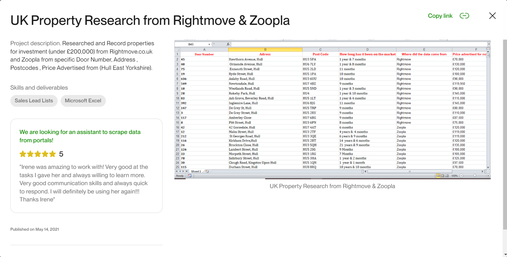This screenshot has height=257, width=507.
Task: Click the fx insert function icon
Action: click(x=228, y=44)
